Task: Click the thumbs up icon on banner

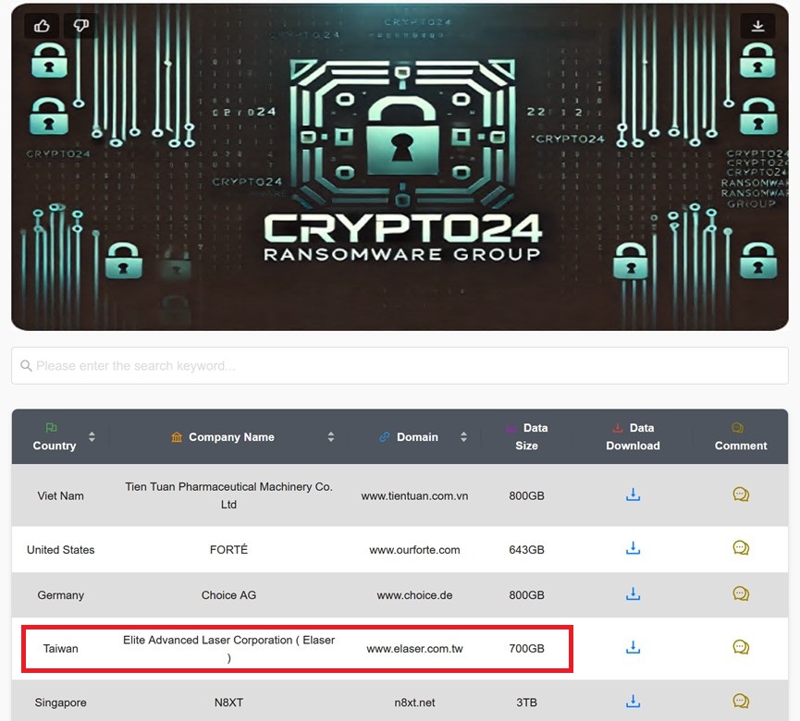Action: 42,26
